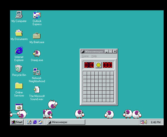Reveal the bottom-left Minesweeper grid cell
This screenshot has width=167, height=137.
point(85,100)
